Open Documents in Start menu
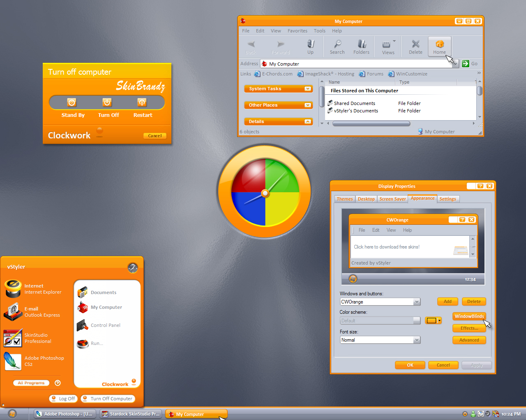 [97, 292]
